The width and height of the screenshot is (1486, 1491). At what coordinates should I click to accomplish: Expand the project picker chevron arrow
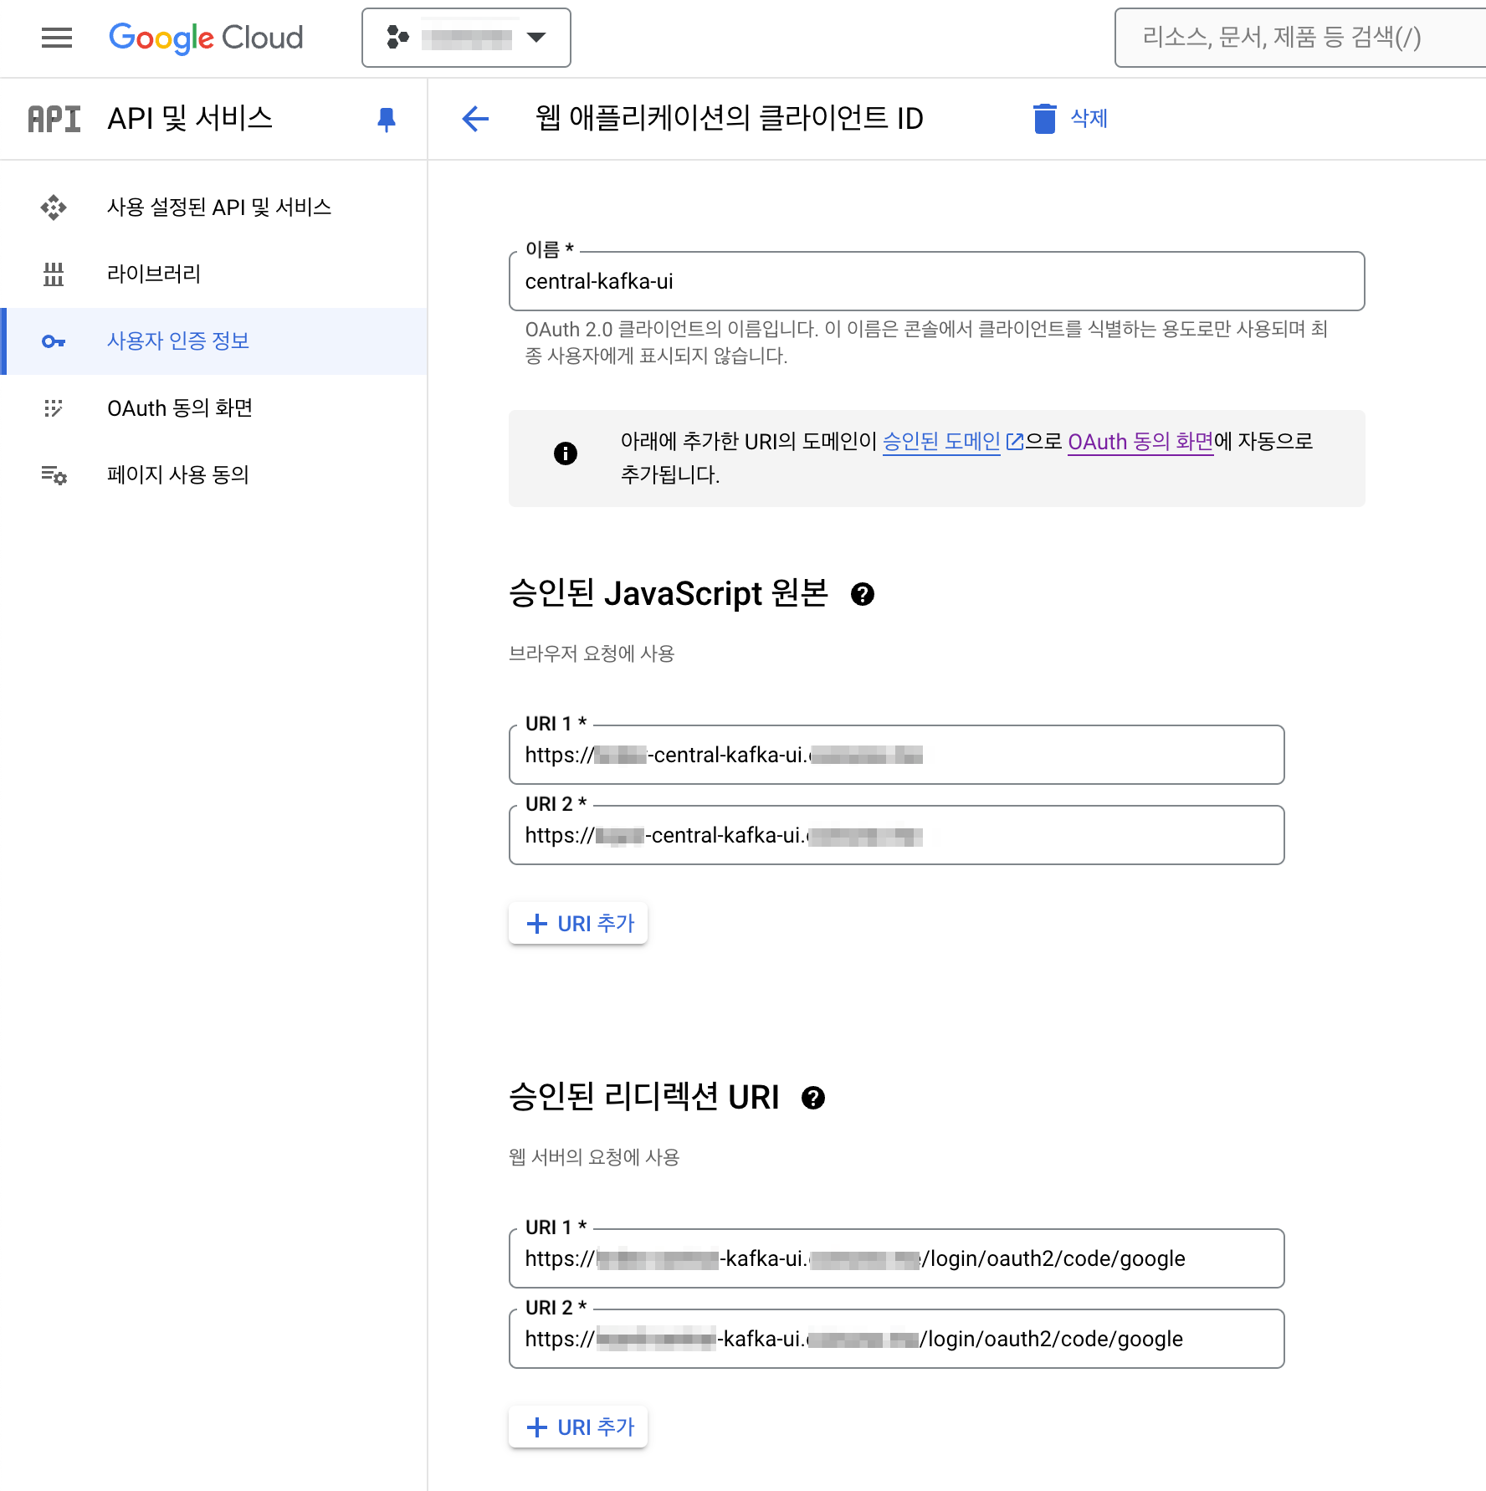[536, 38]
